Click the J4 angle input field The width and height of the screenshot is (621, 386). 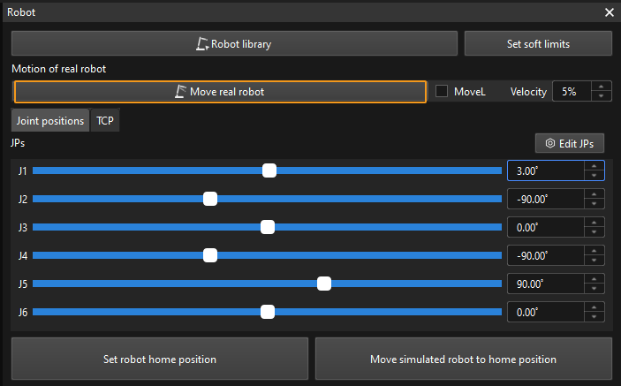pos(545,255)
